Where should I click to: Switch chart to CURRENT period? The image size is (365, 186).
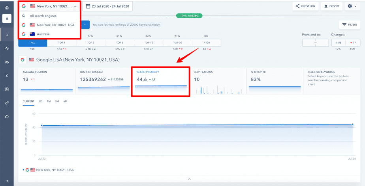coord(28,102)
